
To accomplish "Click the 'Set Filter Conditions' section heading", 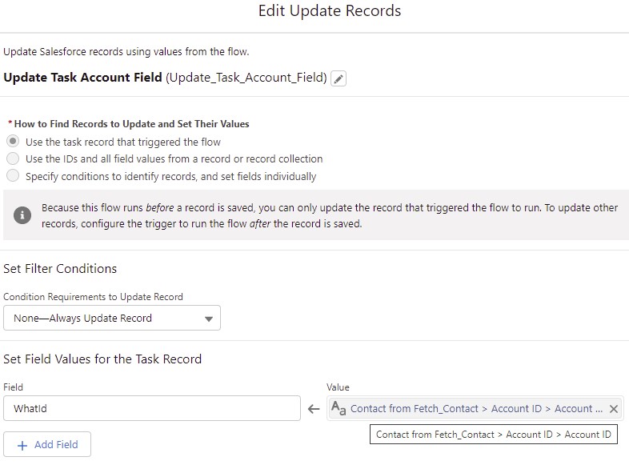I will coord(60,269).
